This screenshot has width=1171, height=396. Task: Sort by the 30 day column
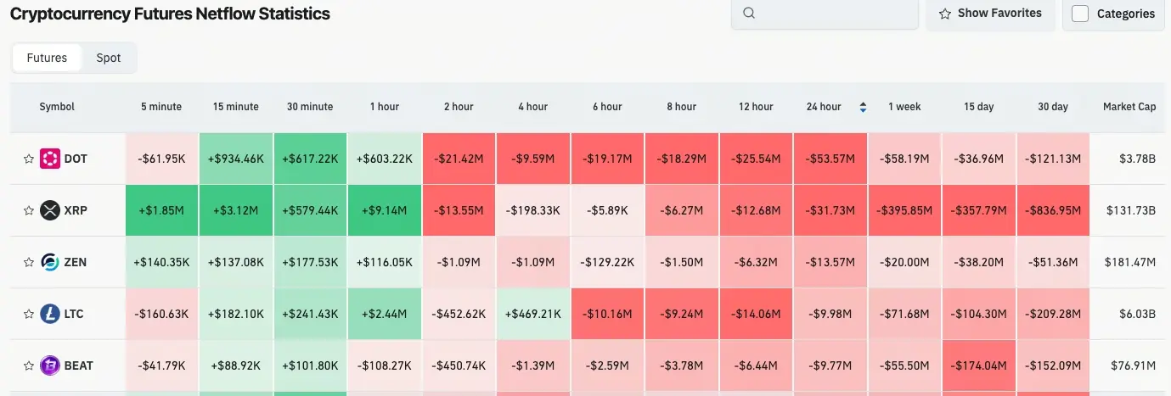[1053, 107]
